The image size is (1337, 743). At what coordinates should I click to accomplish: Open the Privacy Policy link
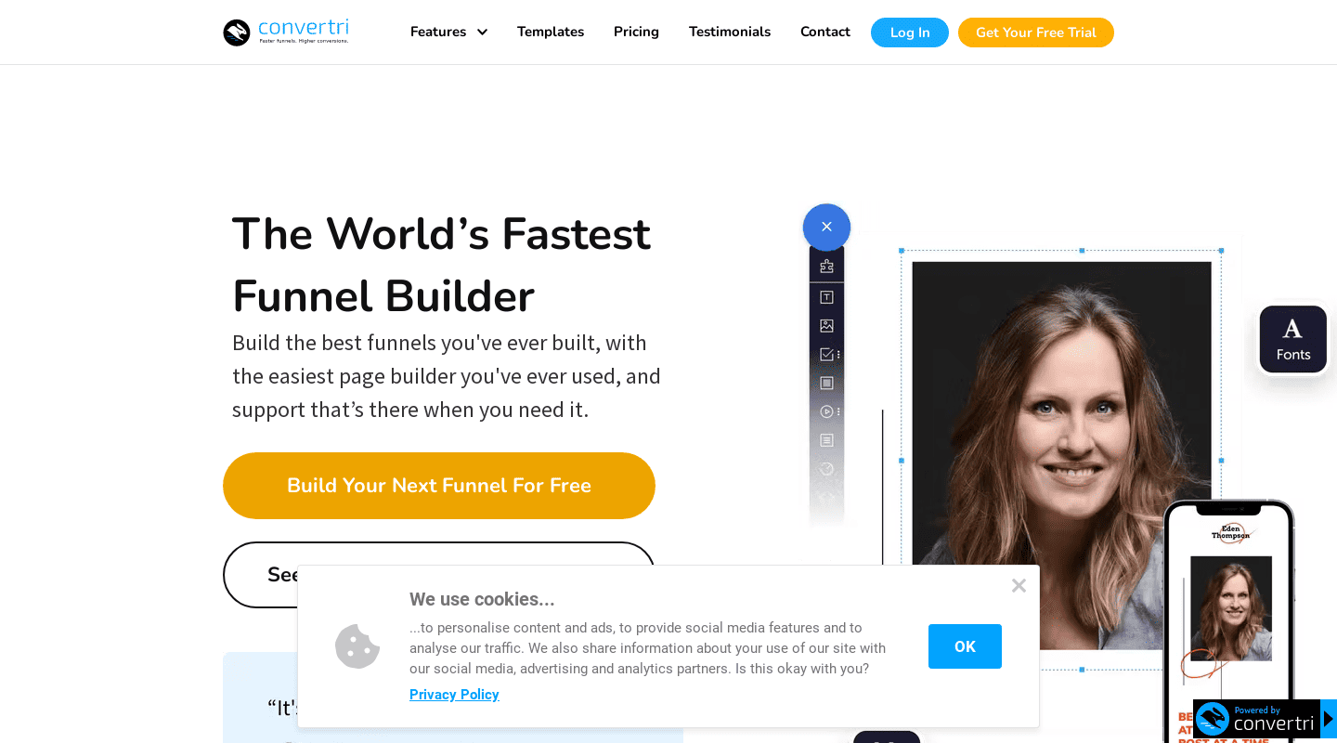(x=454, y=695)
